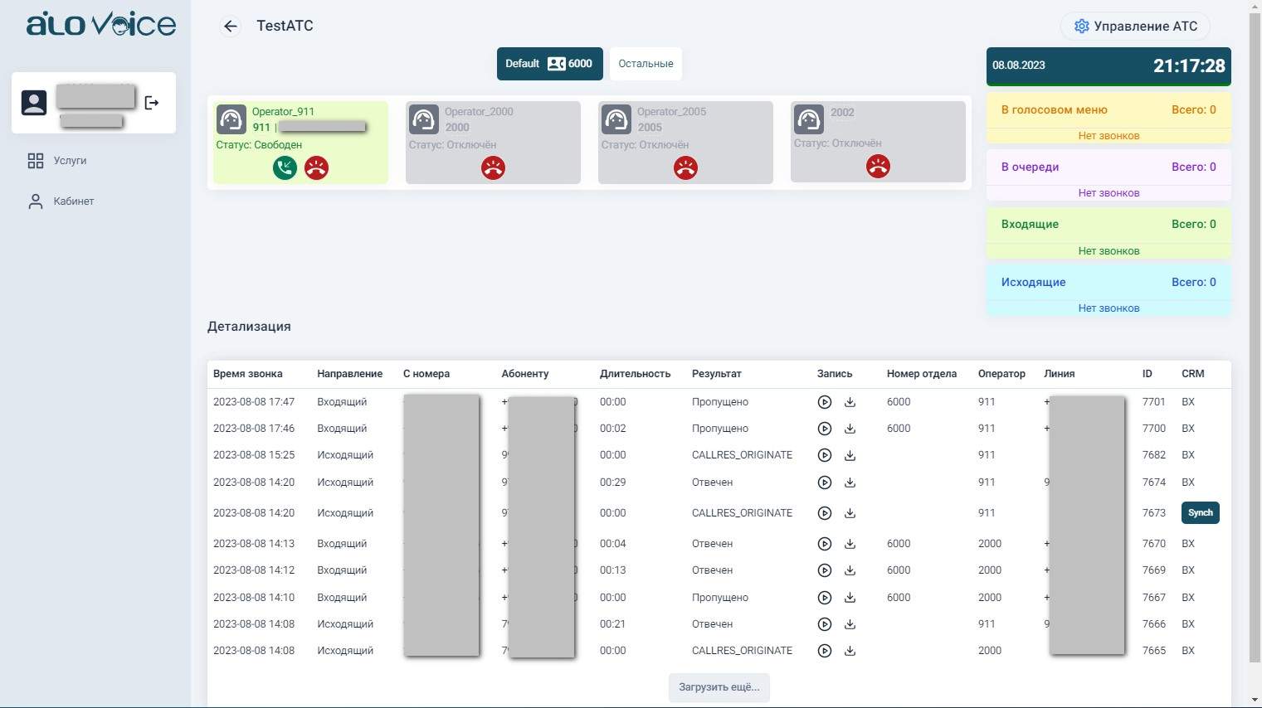Play the recording for call ID 7666
Viewport: 1262px width, 708px height.
pyautogui.click(x=824, y=624)
